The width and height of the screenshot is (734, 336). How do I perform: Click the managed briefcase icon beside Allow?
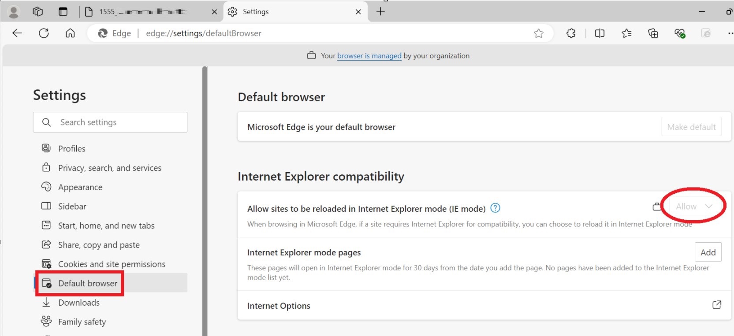(657, 207)
